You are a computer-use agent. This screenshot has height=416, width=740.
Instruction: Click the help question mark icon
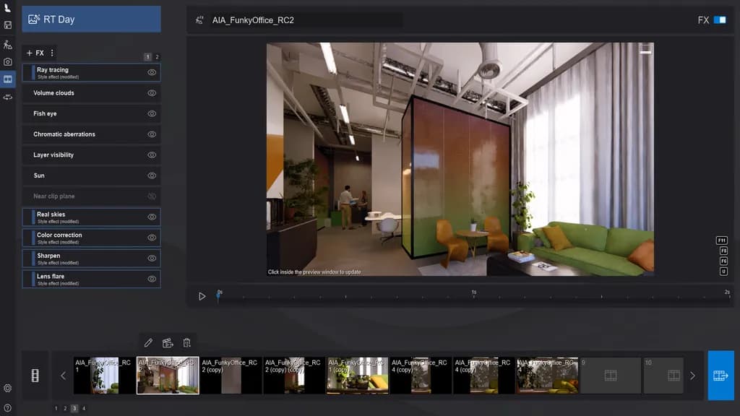click(x=8, y=408)
